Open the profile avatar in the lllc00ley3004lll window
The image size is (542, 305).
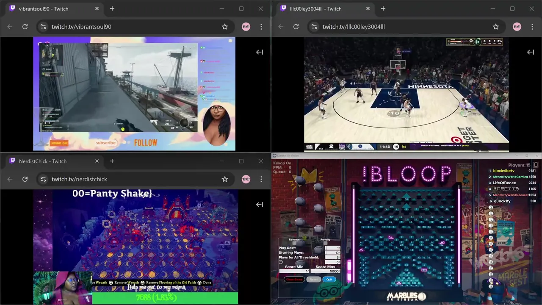517,27
